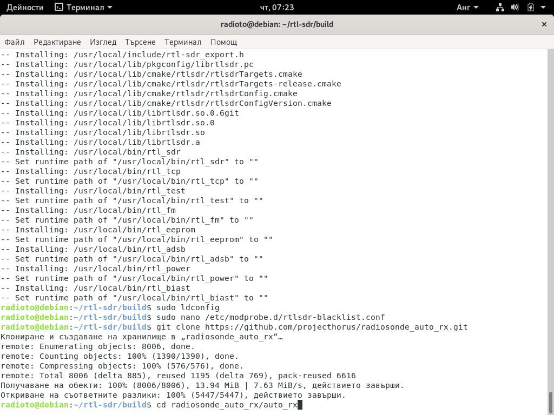This screenshot has width=554, height=415.
Task: Open the Терминал menu in the menu bar
Action: click(x=183, y=42)
